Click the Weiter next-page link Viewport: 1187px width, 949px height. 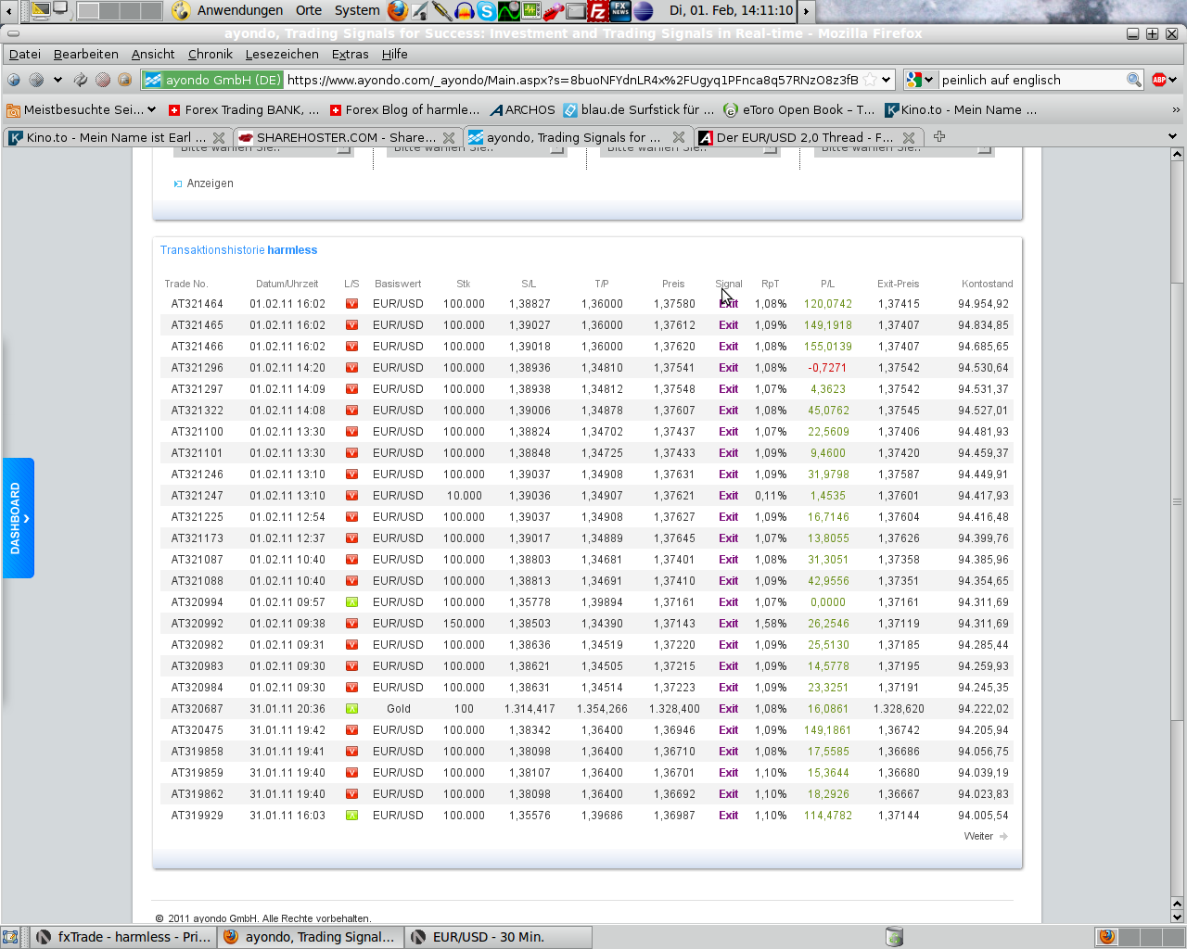coord(986,836)
